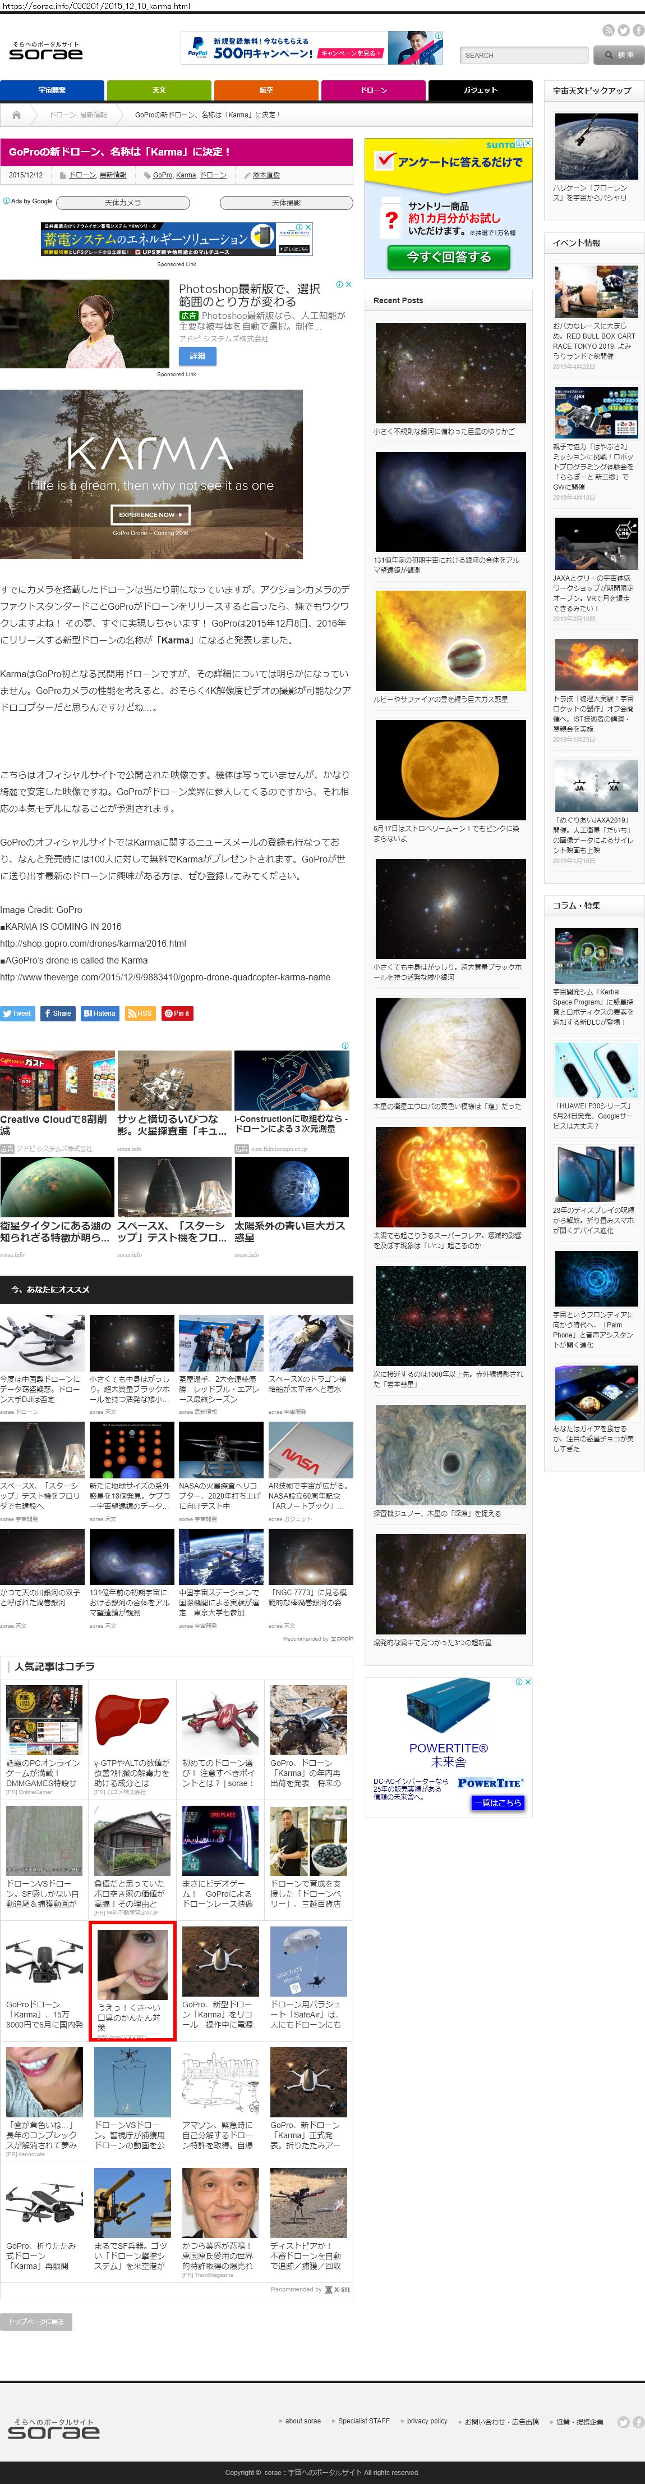Click the GoPro tag link

click(x=163, y=176)
